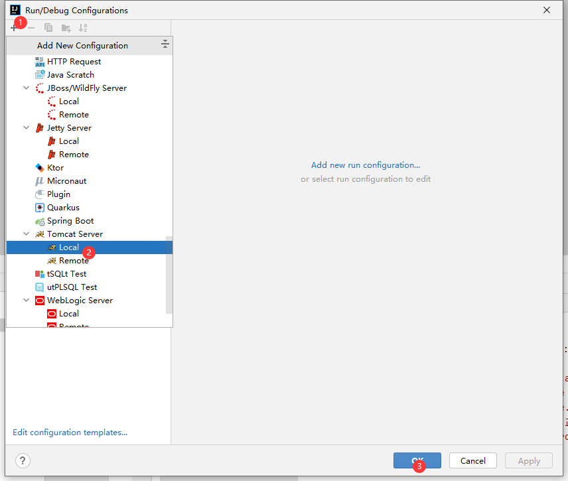The width and height of the screenshot is (568, 481).
Task: Click the Jetty Server icon
Action: click(x=40, y=128)
